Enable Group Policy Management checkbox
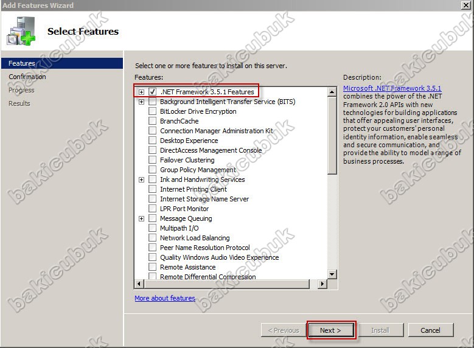 point(152,170)
